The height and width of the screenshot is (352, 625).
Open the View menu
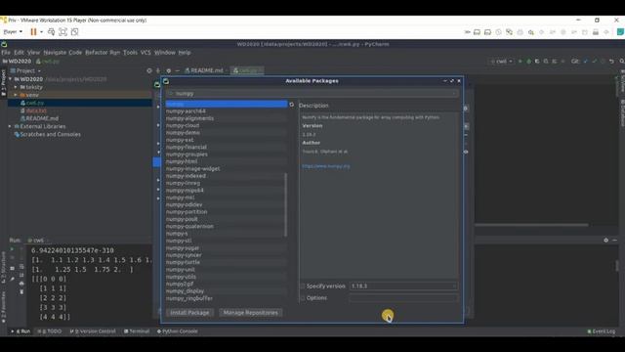[x=33, y=52]
